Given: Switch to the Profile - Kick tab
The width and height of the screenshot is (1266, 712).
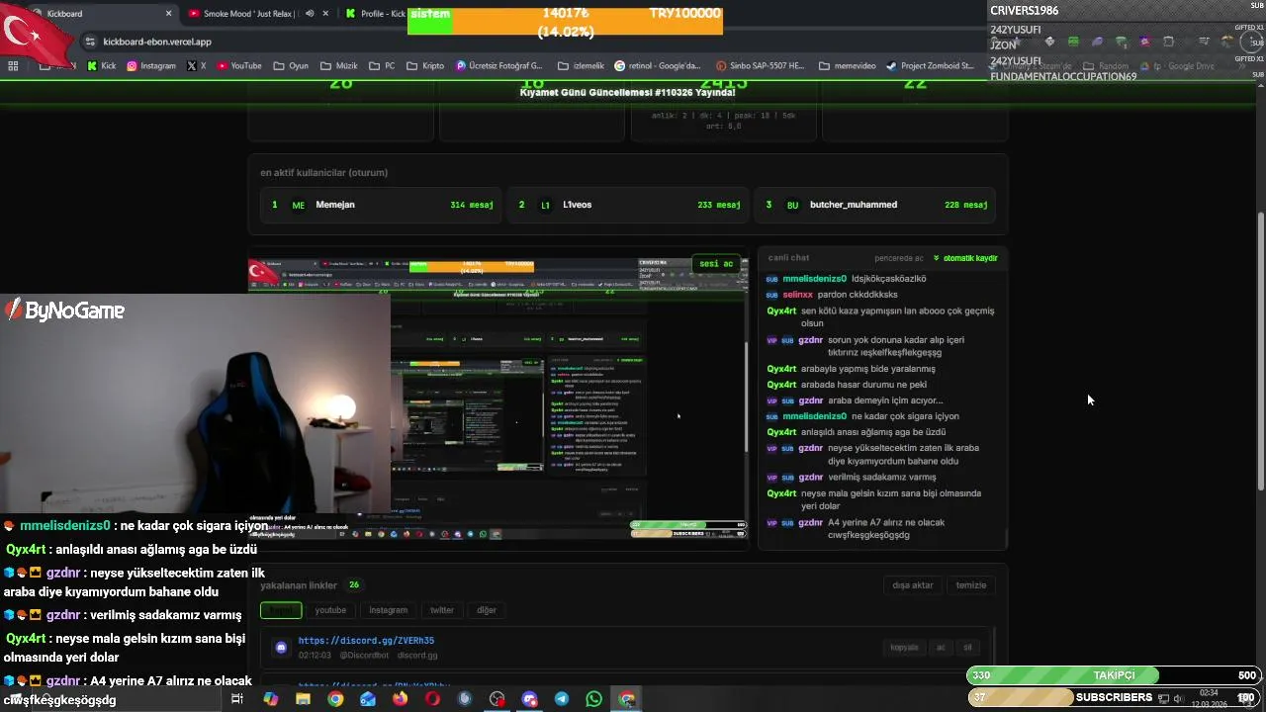Looking at the screenshot, I should coord(376,14).
